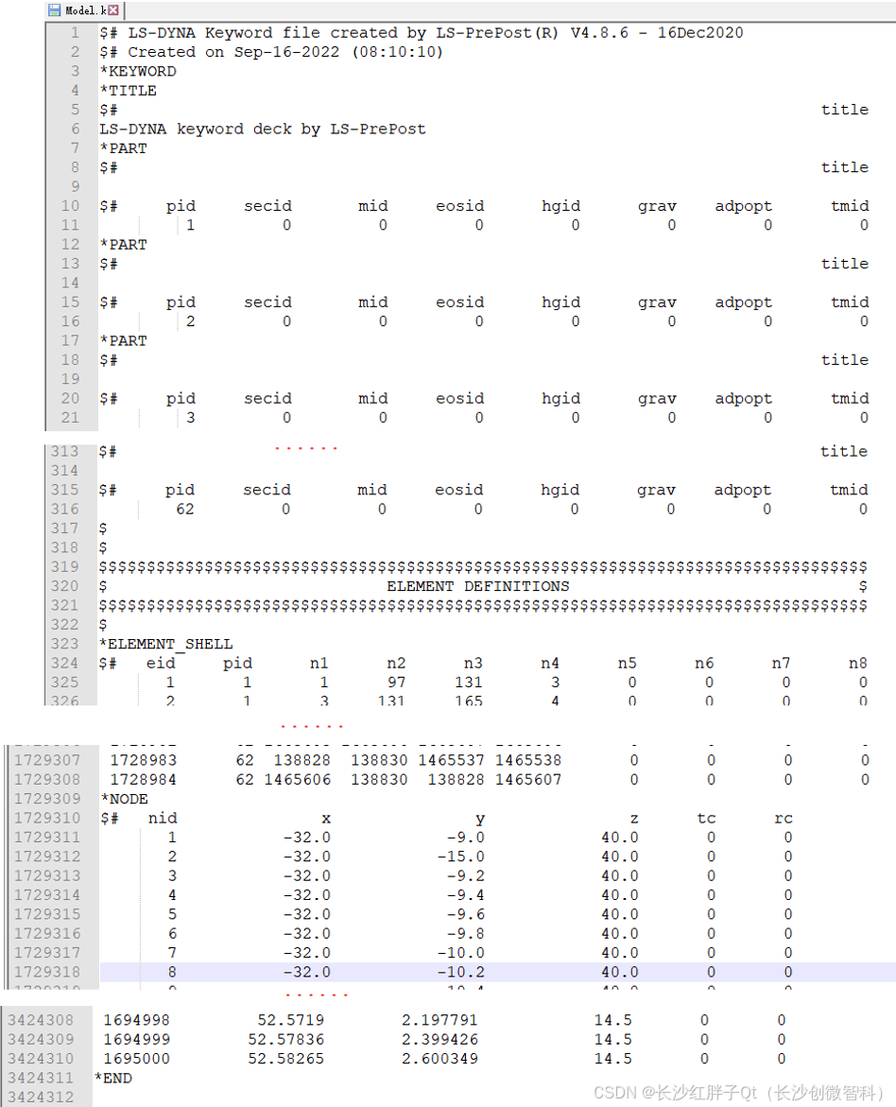This screenshot has height=1107, width=896.
Task: Click the 'LS-DYNA keyword deck by LS-PrePost' title line
Action: 263,130
